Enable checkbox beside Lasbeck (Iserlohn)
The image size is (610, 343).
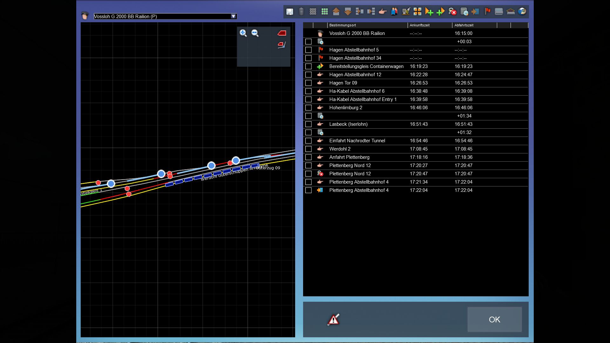pyautogui.click(x=308, y=124)
